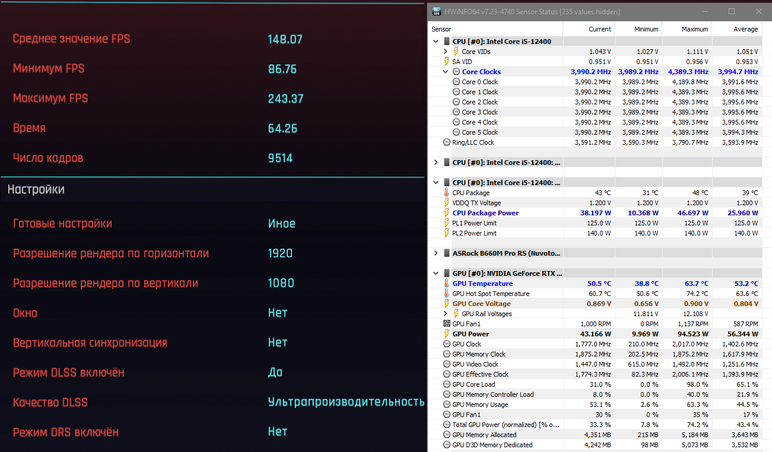The height and width of the screenshot is (452, 772).
Task: Click the Настройки section heading
Action: point(36,190)
